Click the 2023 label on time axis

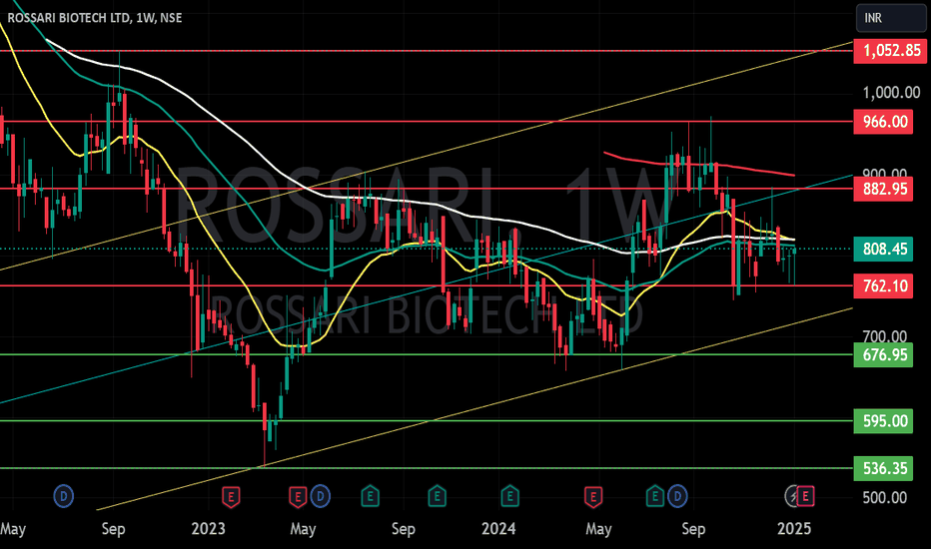coord(209,528)
